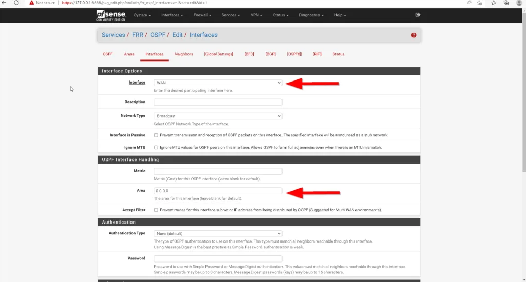Focus the Password input field

coord(218,259)
